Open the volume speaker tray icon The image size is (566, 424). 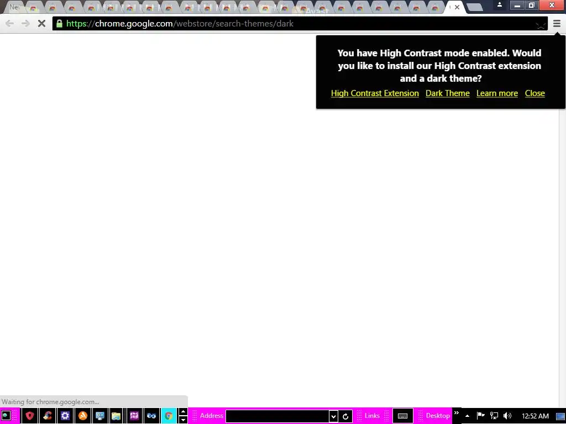click(507, 416)
